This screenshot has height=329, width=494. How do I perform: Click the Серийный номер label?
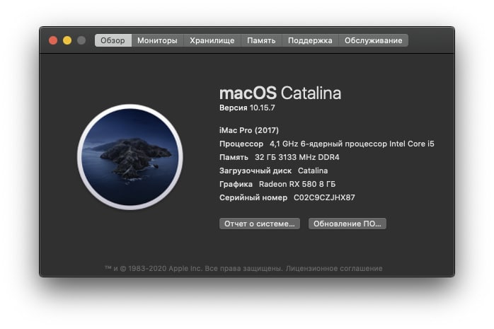[x=253, y=197]
